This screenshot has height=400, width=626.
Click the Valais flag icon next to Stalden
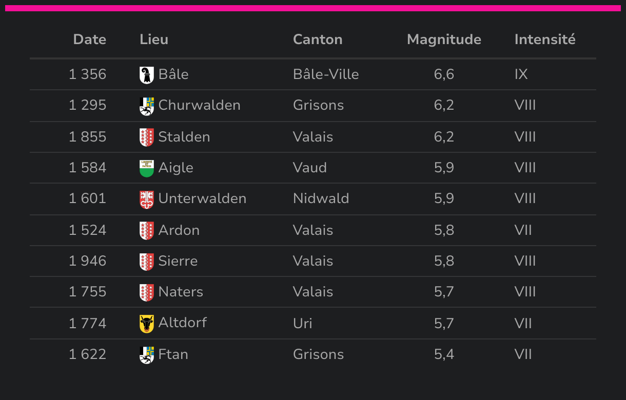(x=147, y=137)
